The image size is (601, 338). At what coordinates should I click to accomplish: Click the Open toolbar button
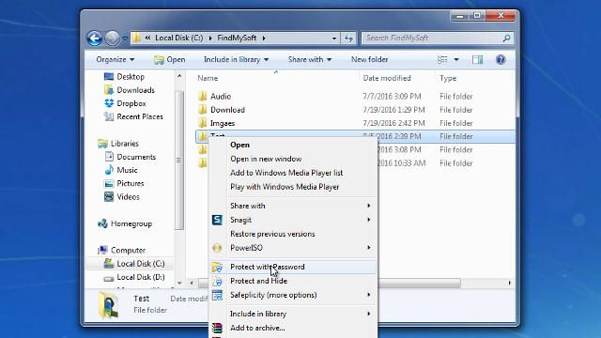[169, 59]
